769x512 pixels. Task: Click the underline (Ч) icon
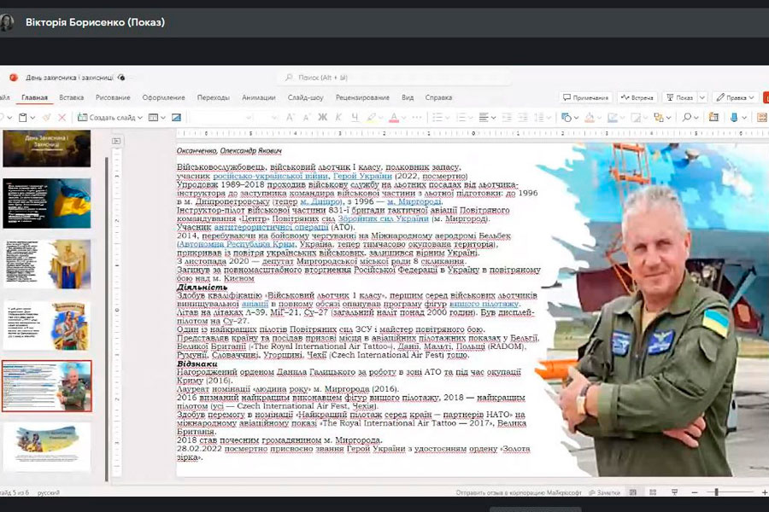353,117
